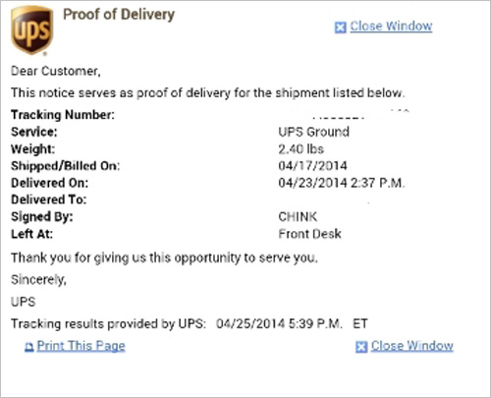Click the Thank you message line
The image size is (491, 398).
164,258
